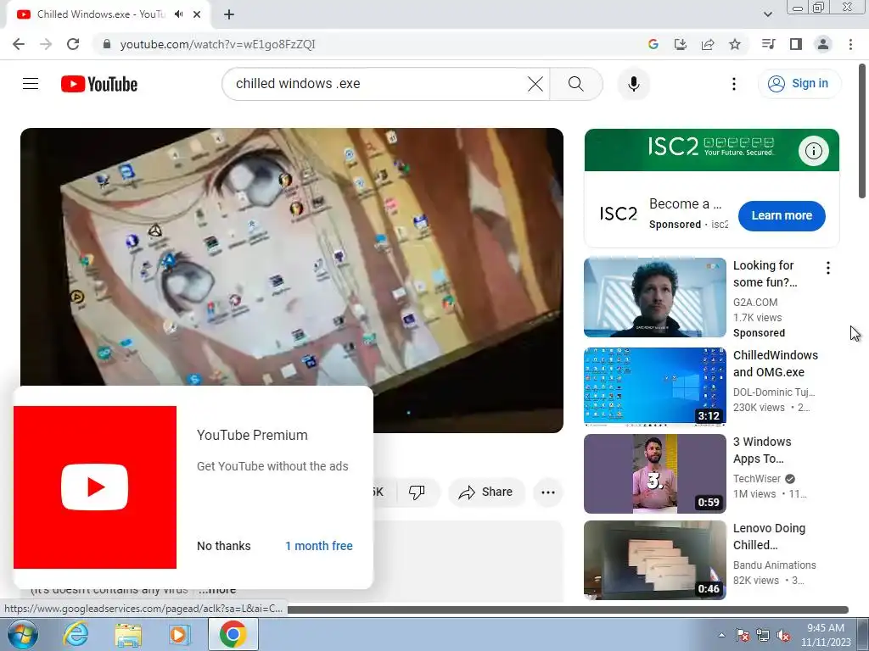Open the muted volume icon in the system tray
This screenshot has width=869, height=651.
783,636
